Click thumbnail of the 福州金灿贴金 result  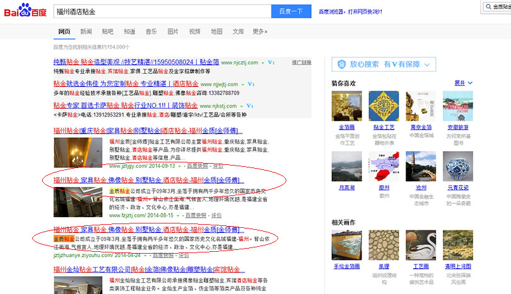(x=78, y=285)
